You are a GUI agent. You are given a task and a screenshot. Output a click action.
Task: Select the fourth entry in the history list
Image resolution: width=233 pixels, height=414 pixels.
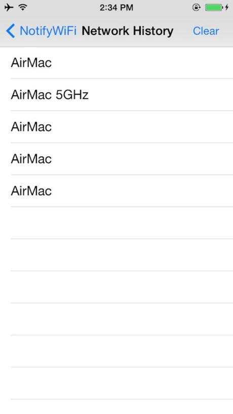(x=116, y=159)
